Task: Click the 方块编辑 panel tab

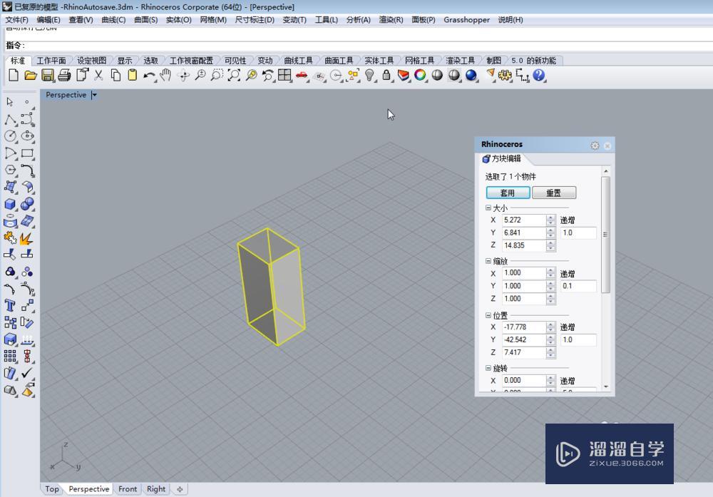Action: [x=502, y=159]
